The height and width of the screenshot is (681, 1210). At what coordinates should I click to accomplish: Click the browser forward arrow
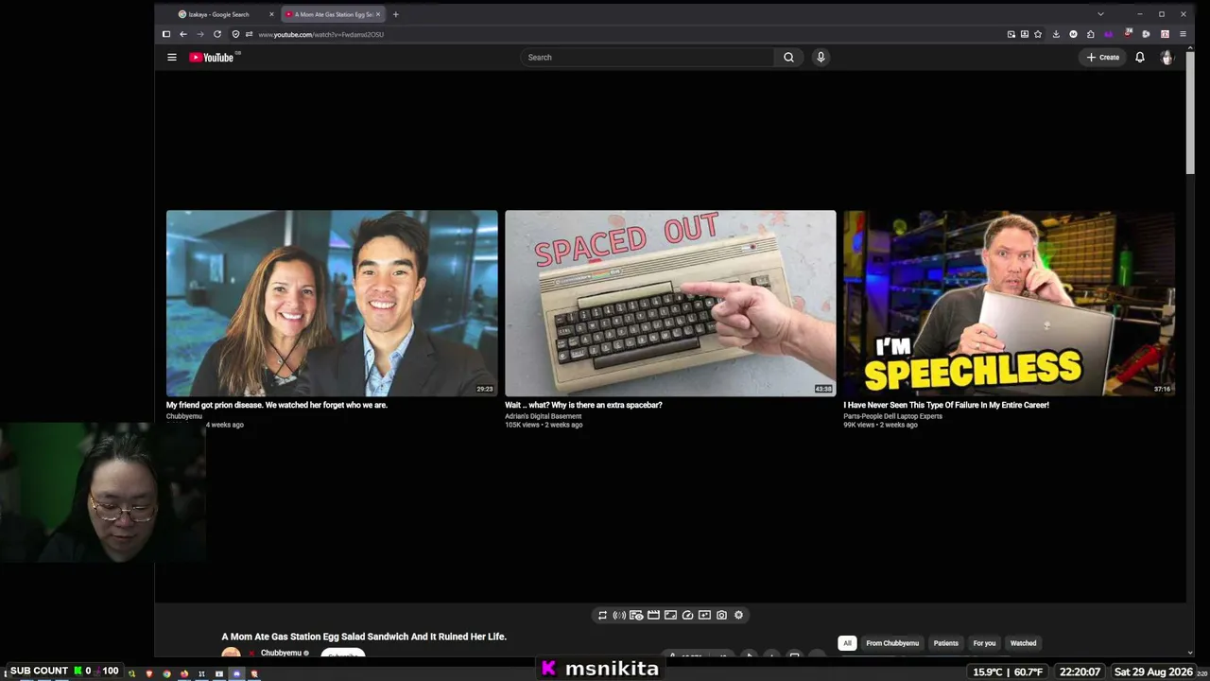click(200, 34)
